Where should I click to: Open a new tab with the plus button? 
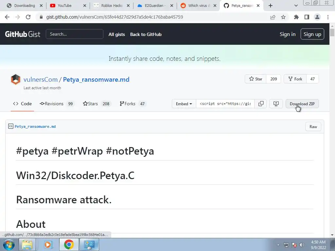[271, 6]
